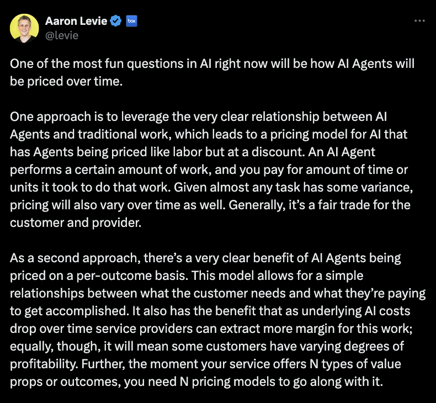The height and width of the screenshot is (403, 436).
Task: Click the words 'traditional work,' in the second paragraph
Action: (x=125, y=134)
